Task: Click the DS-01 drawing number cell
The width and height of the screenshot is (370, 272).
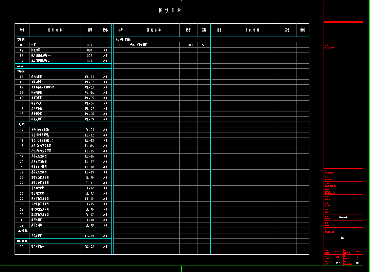Action: [x=89, y=236]
